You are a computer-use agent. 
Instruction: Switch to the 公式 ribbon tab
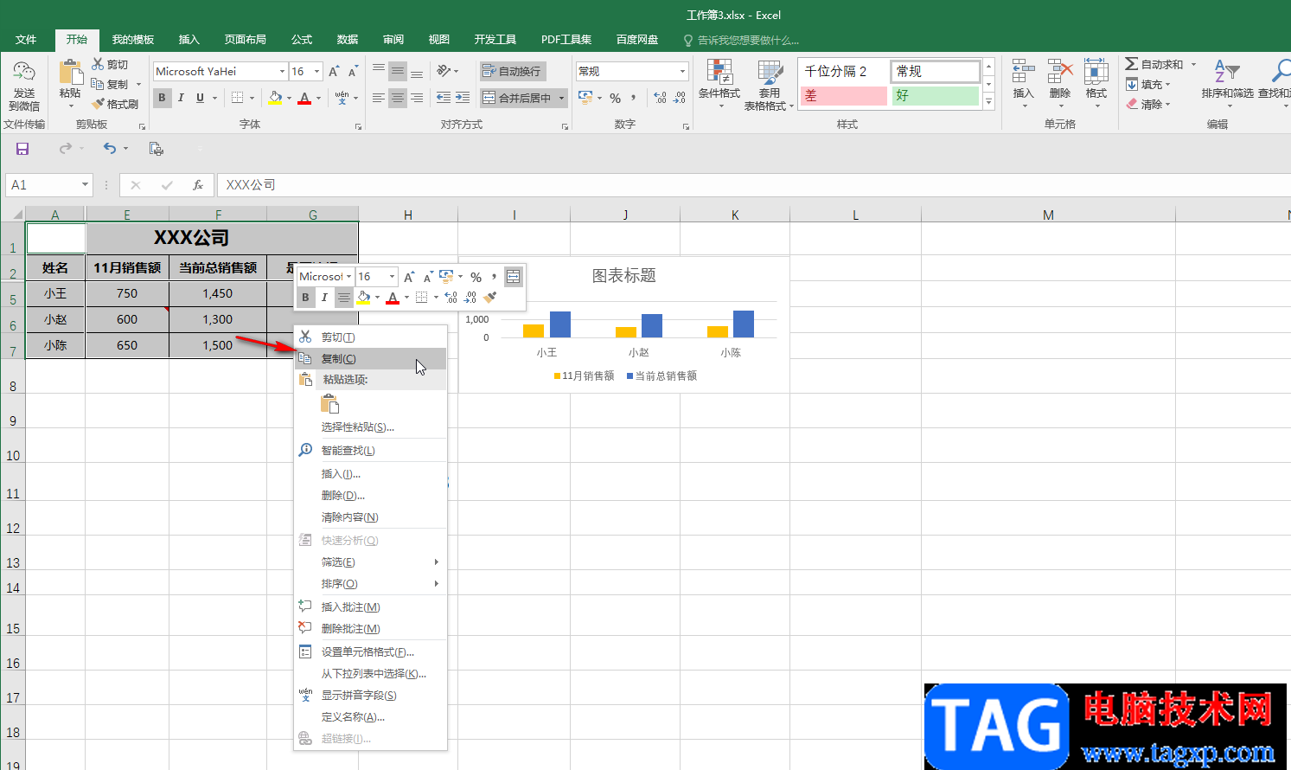302,40
